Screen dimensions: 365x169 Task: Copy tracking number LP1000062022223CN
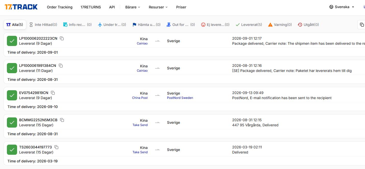point(62,38)
